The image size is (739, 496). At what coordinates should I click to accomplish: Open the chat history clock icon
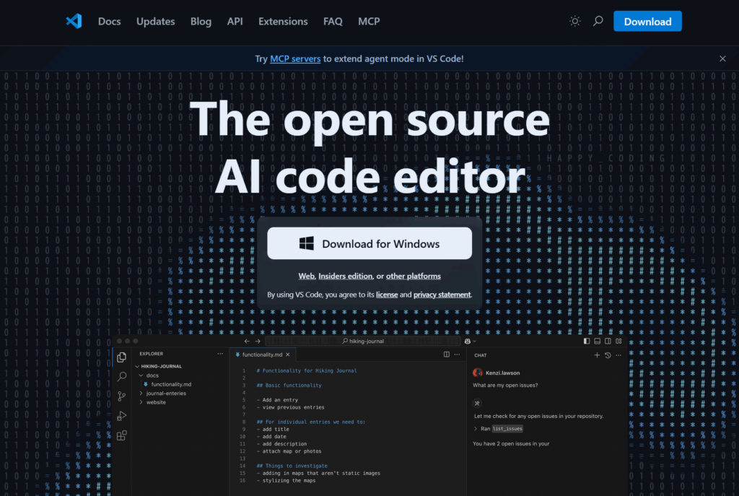click(608, 355)
